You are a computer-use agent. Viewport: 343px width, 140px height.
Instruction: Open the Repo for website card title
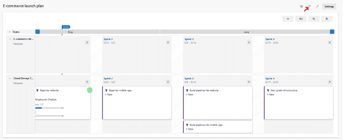[49, 90]
